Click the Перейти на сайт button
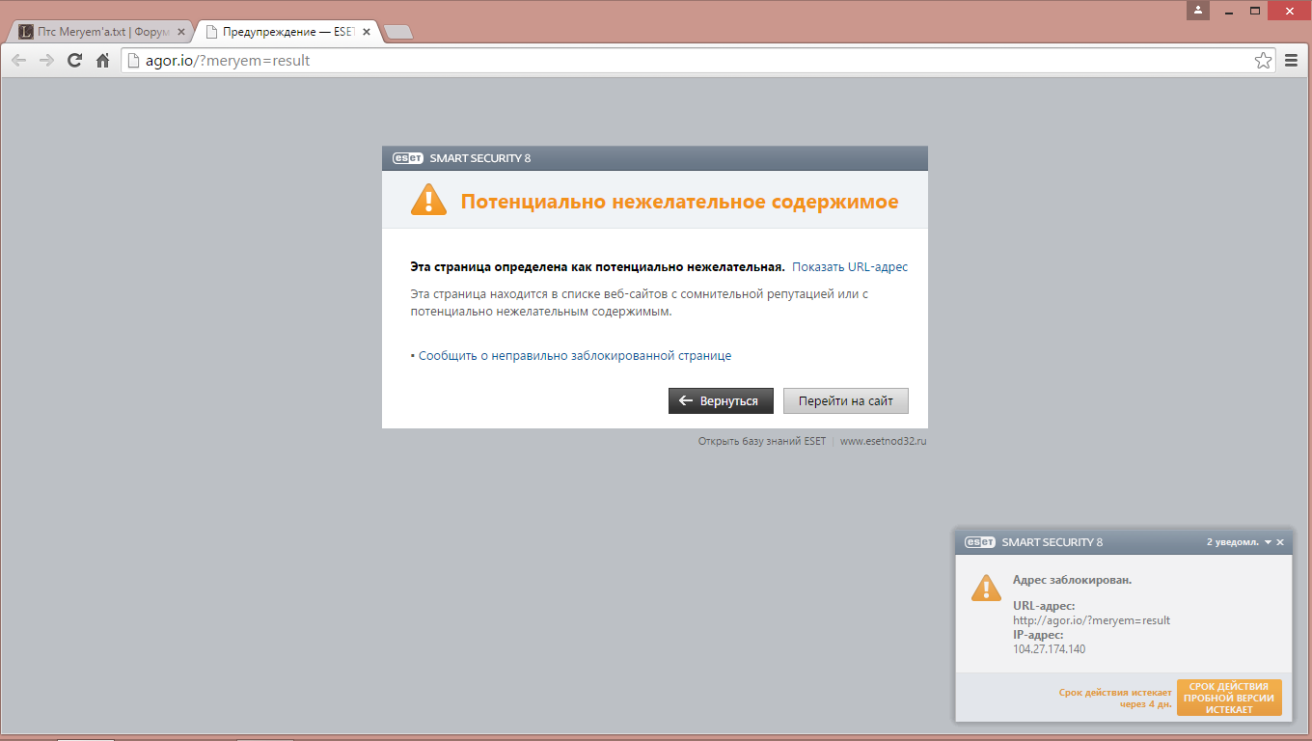Image resolution: width=1312 pixels, height=741 pixels. click(845, 401)
